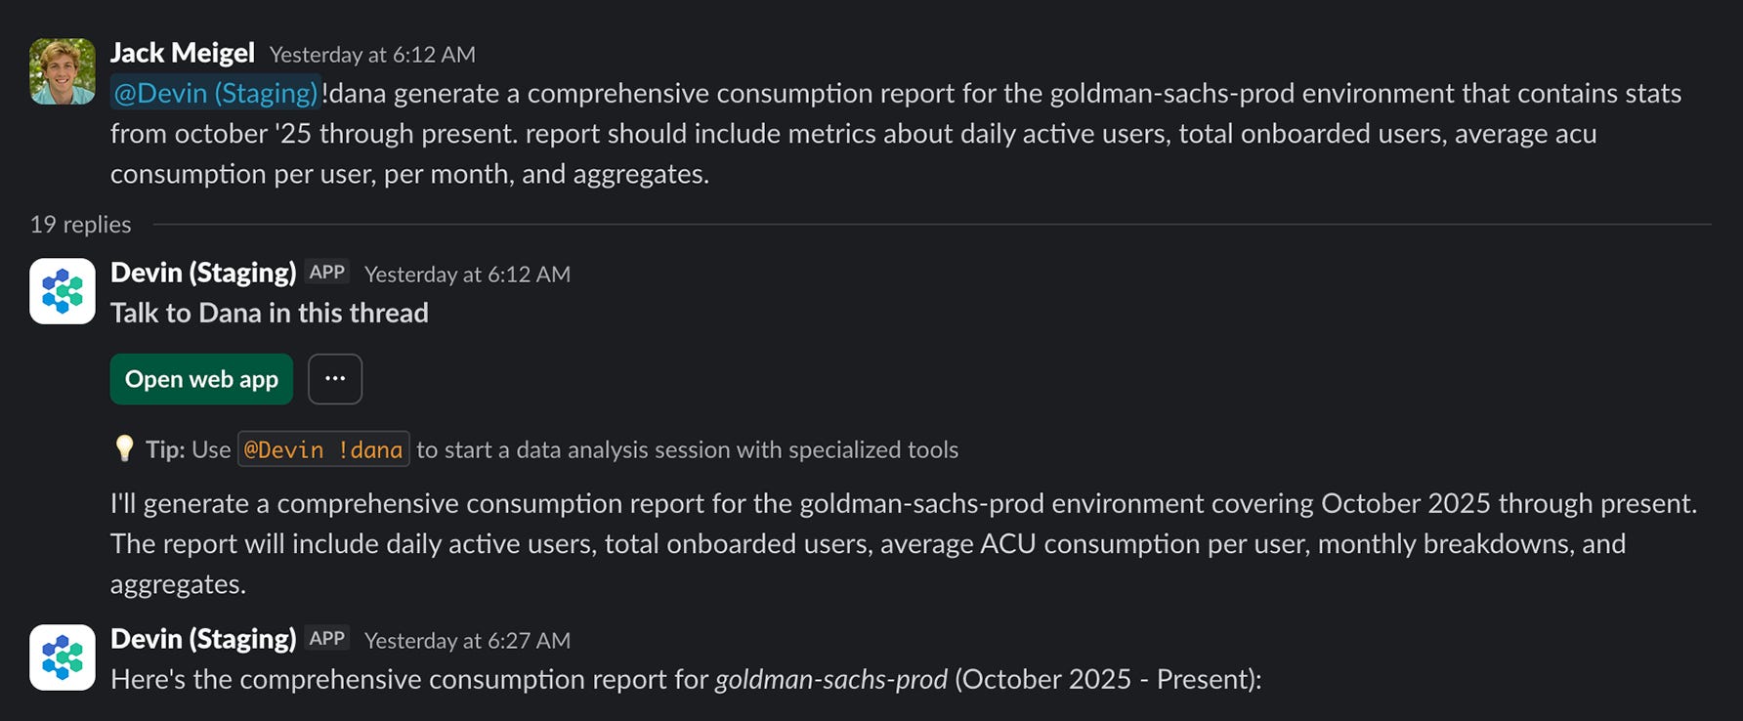Click the APP badge on the 6:12 AM Devin message

point(327,273)
